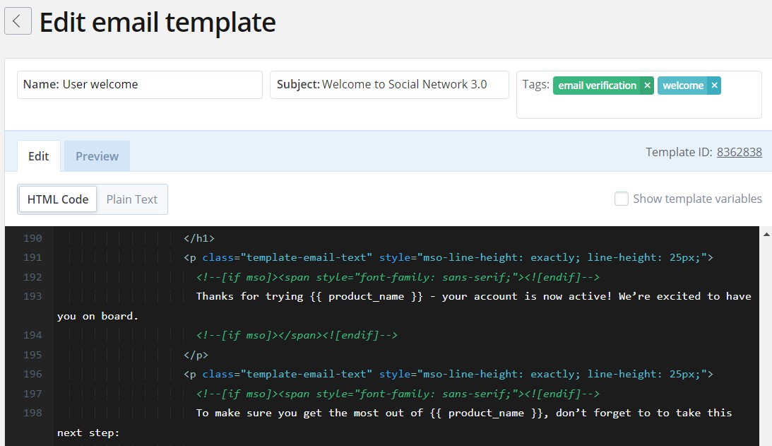Click the scrollbar up arrow

coord(766,233)
